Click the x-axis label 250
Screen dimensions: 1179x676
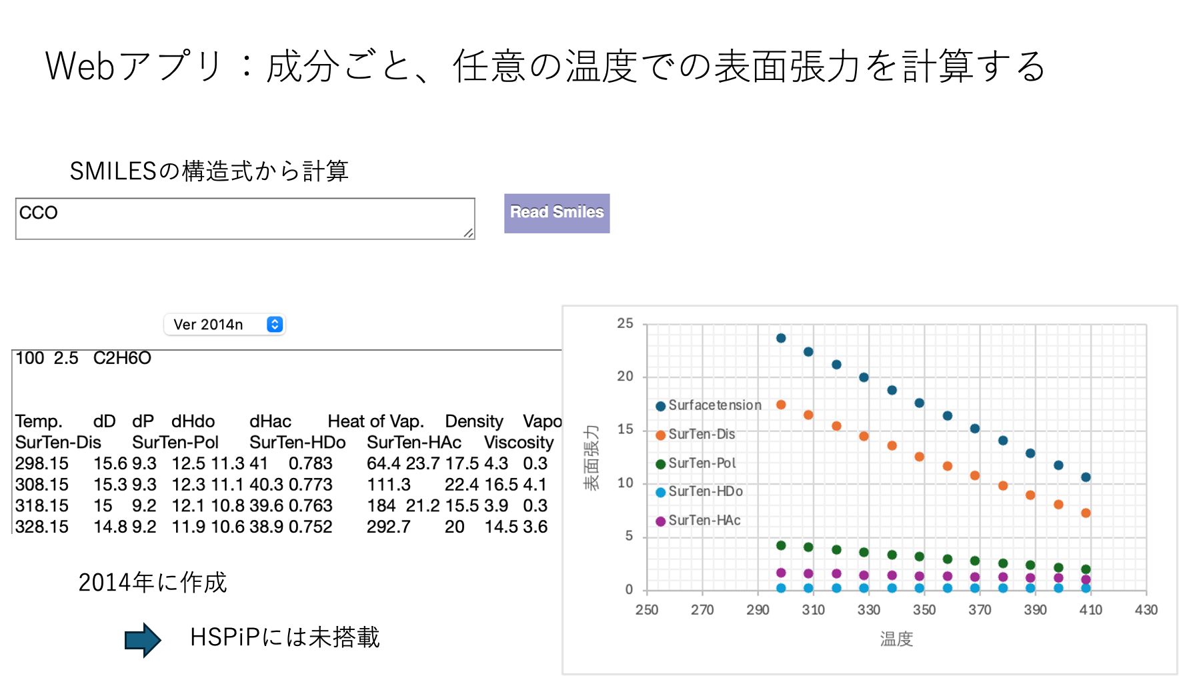[x=646, y=610]
